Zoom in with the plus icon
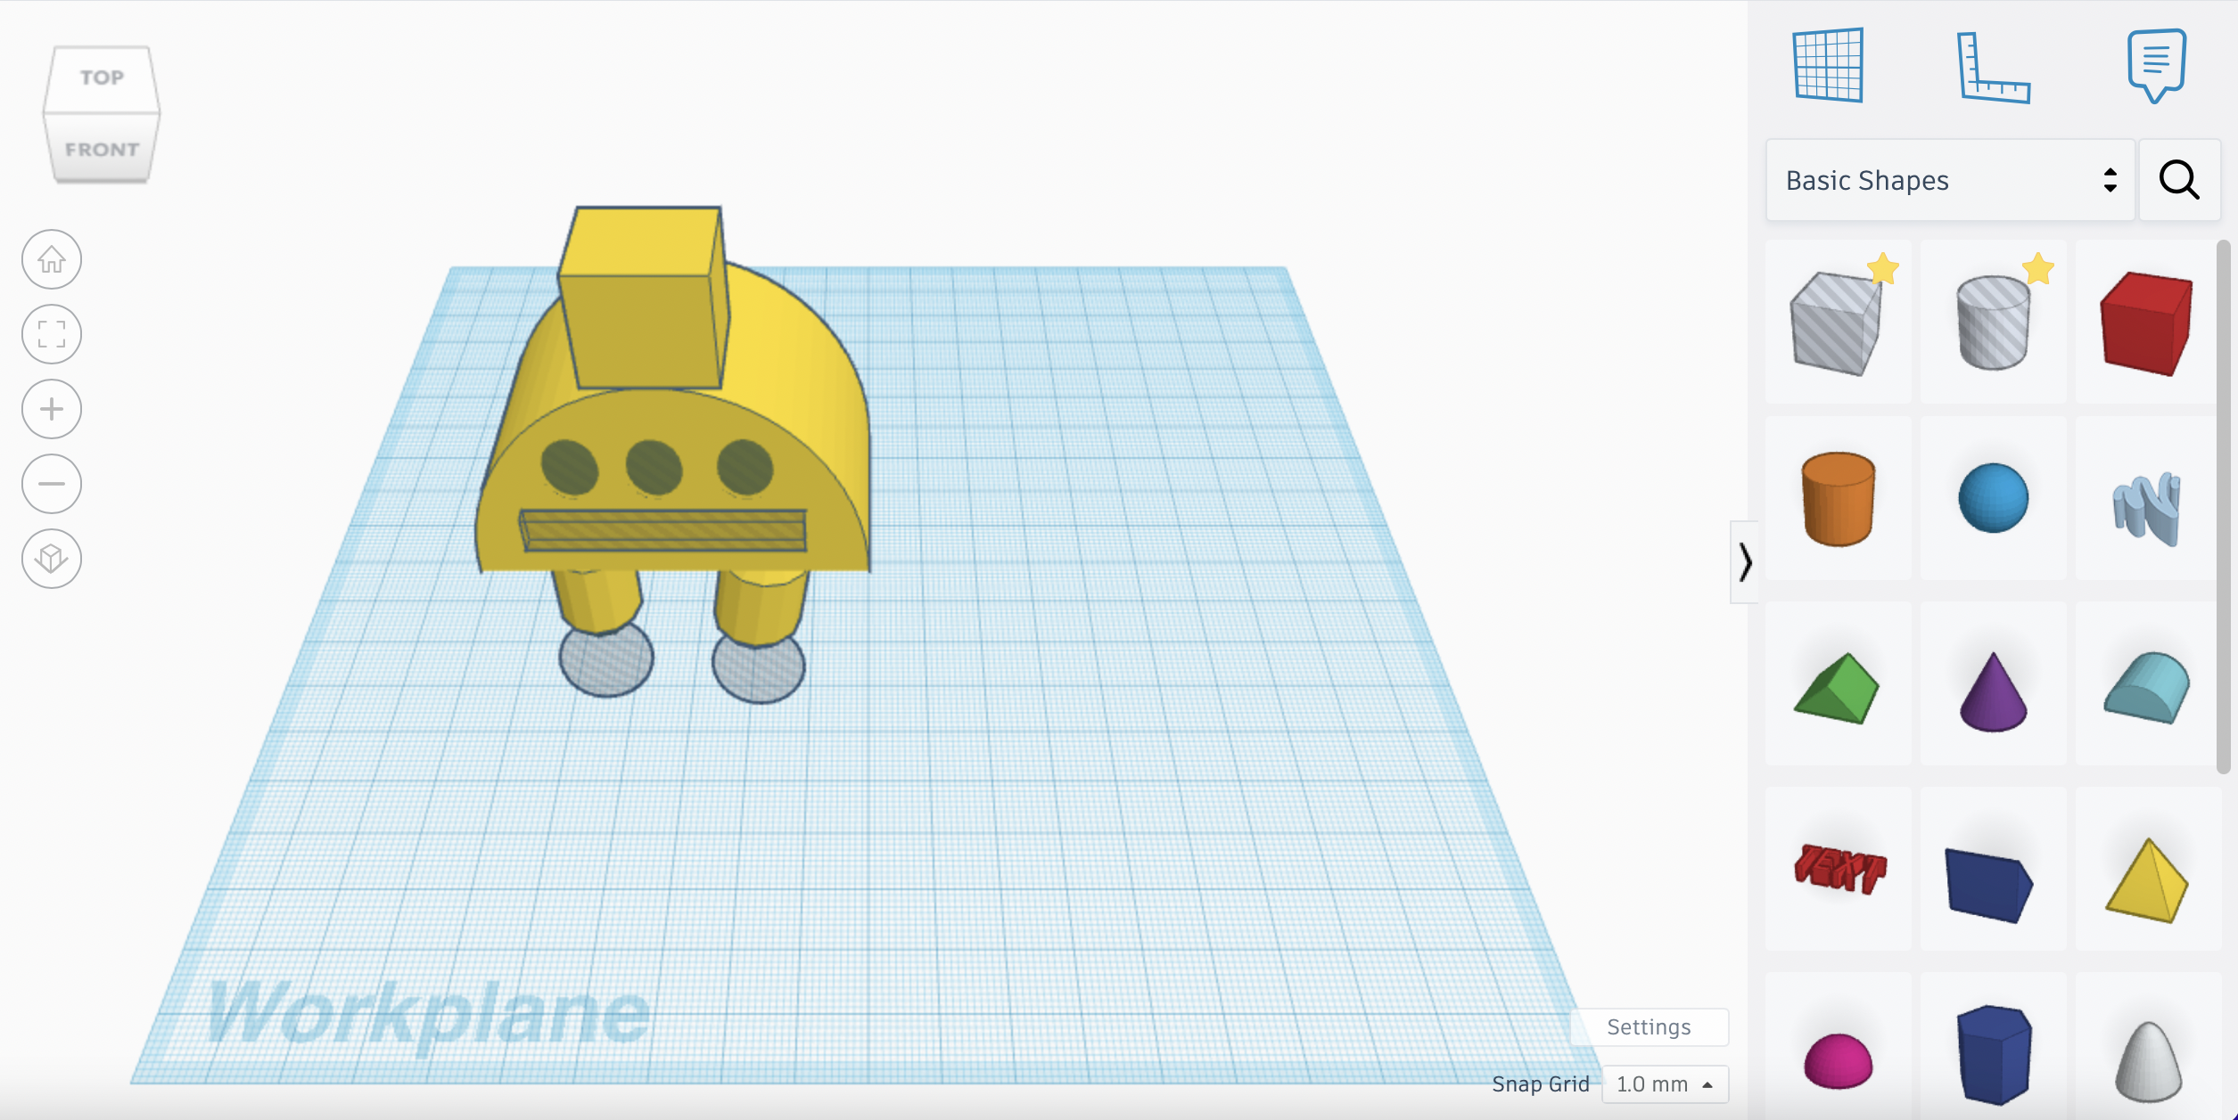The height and width of the screenshot is (1120, 2238). (52, 409)
